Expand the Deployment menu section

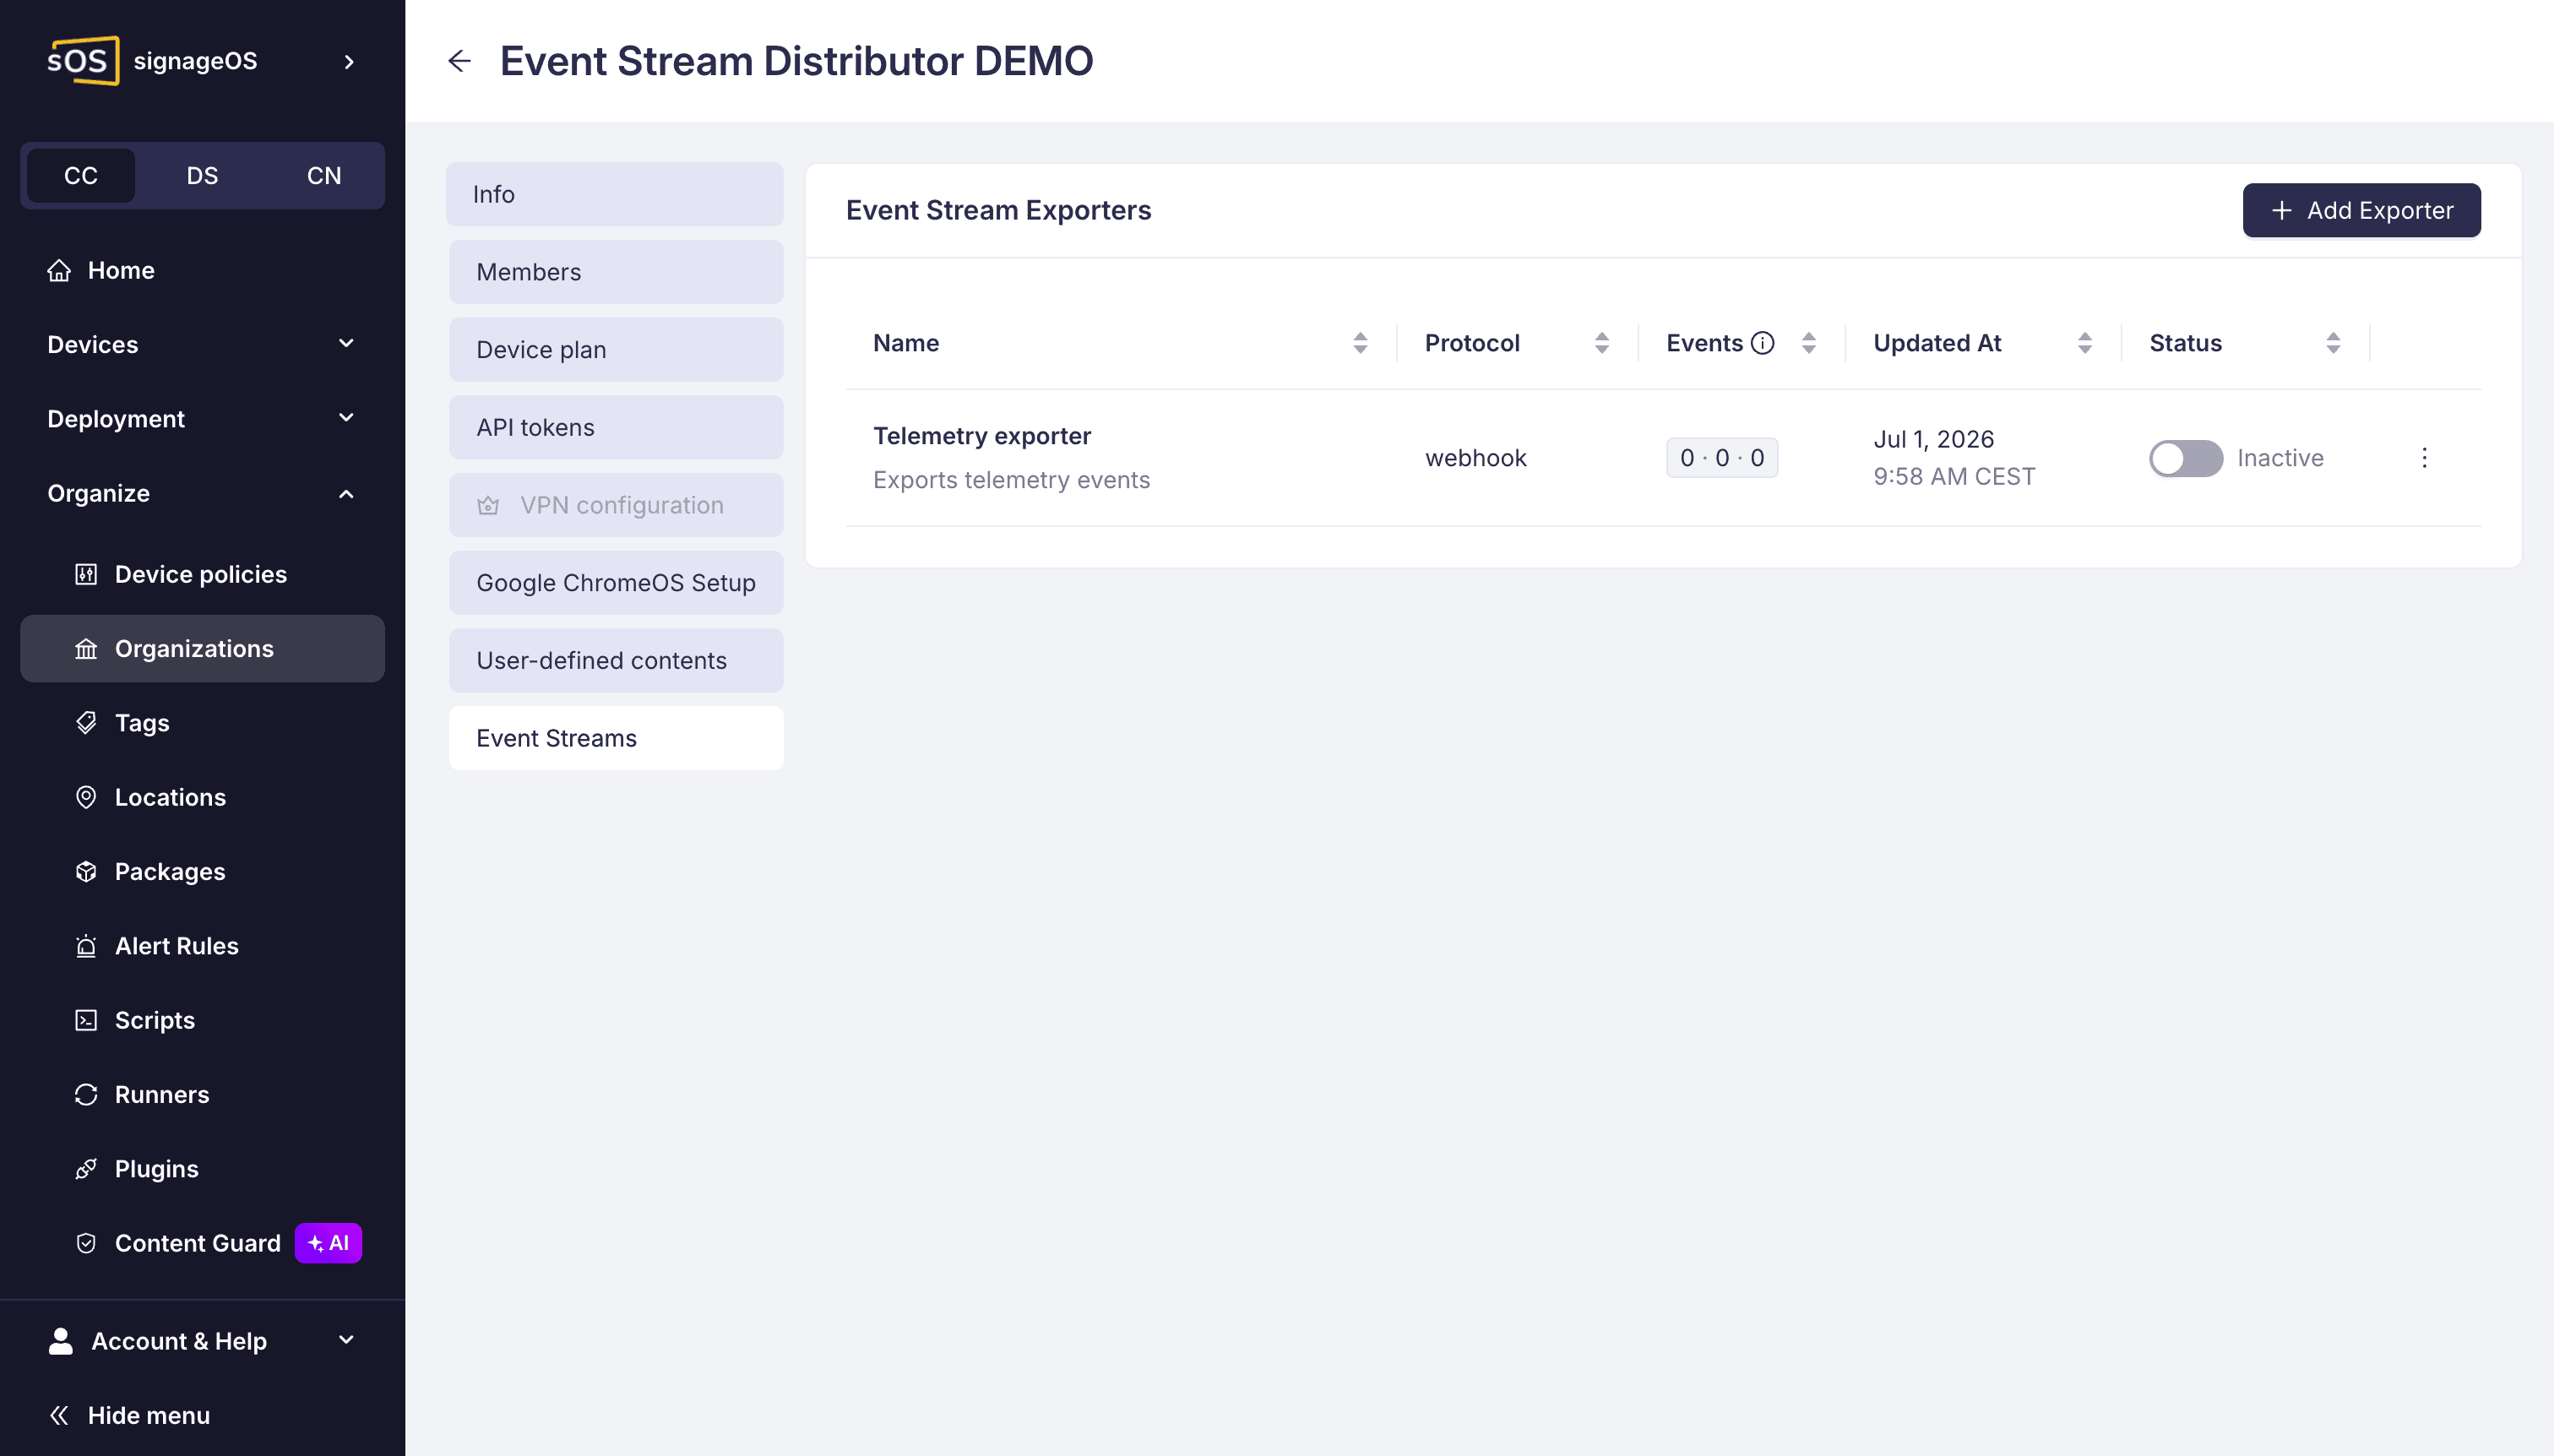pos(202,418)
